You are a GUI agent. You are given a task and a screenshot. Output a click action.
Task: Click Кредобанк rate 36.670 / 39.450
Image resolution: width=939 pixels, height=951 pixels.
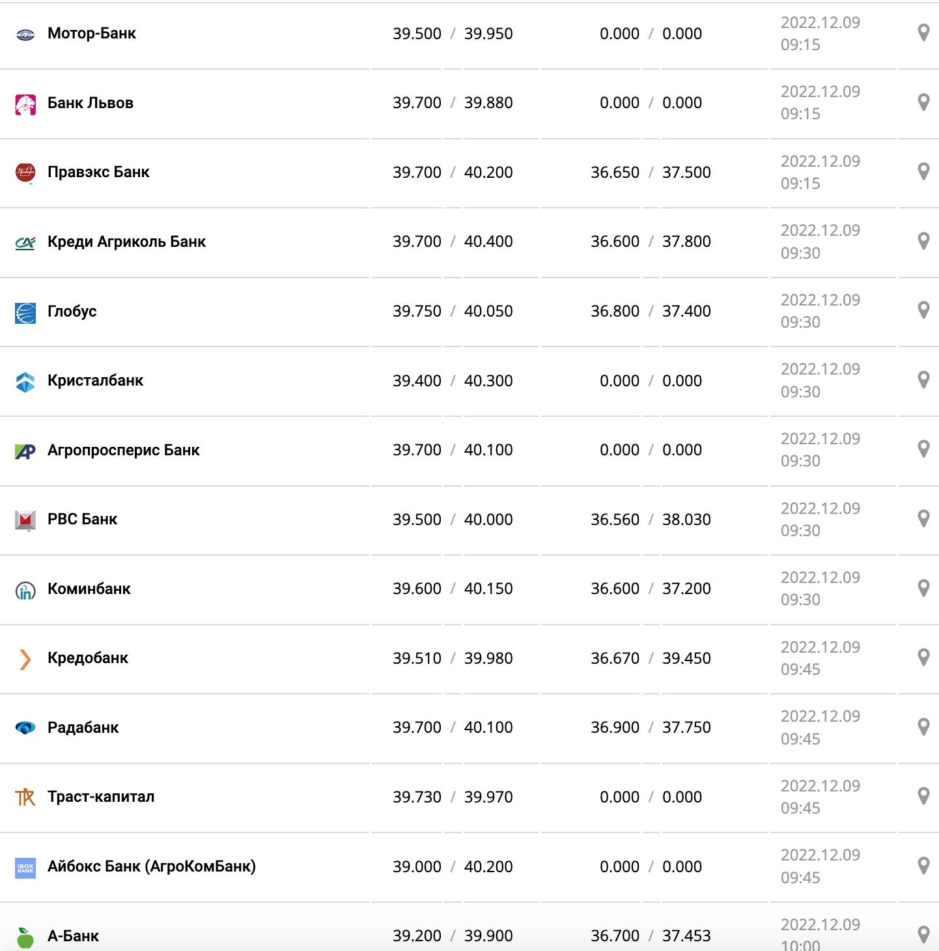(651, 659)
